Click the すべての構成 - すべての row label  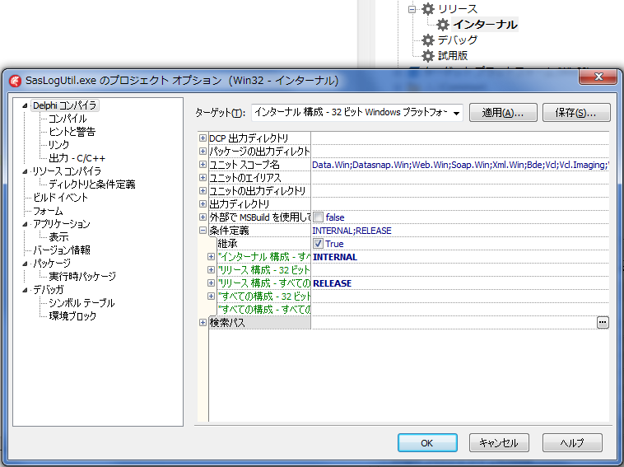tap(264, 310)
